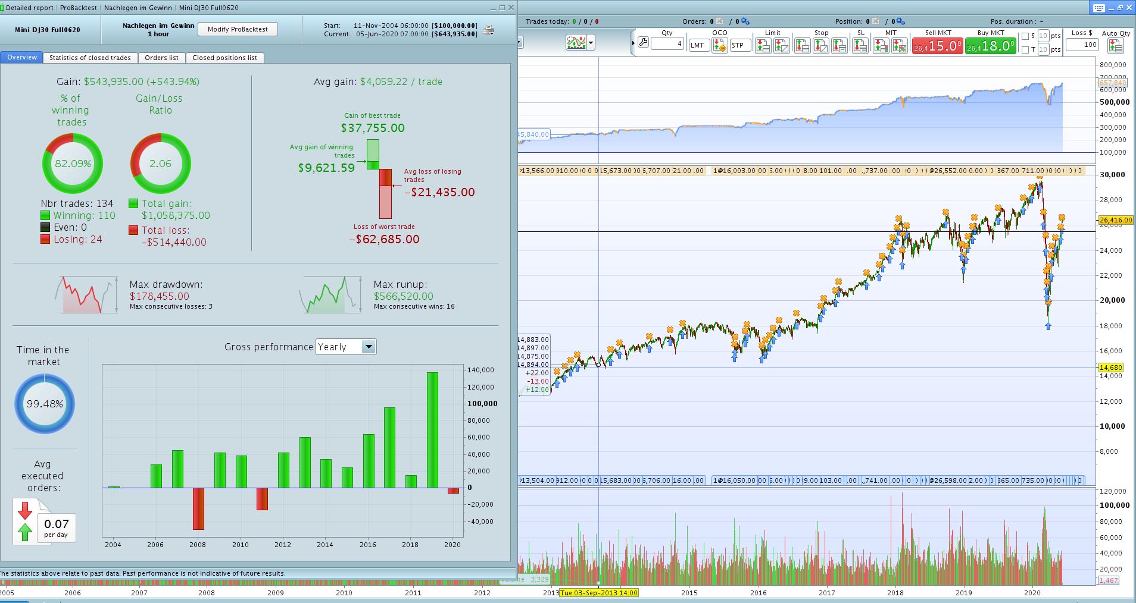Viewport: 1136px width, 603px height.
Task: Click the first MIT order icon
Action: [x=881, y=45]
